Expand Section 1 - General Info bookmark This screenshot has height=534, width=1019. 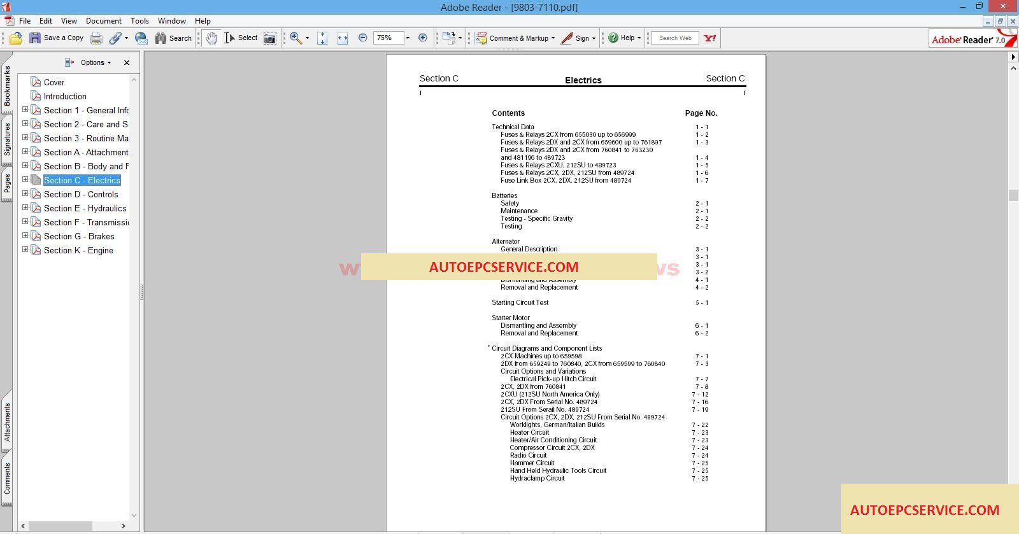[x=25, y=109]
